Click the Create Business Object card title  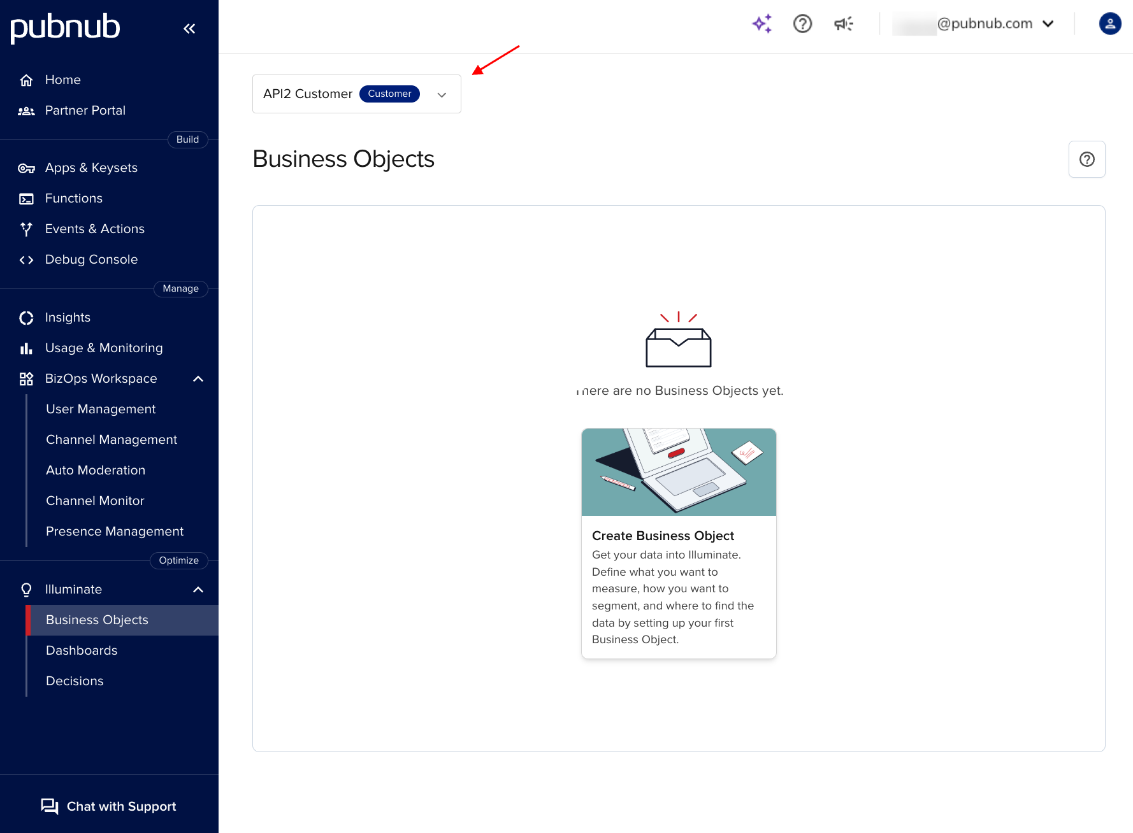pos(663,536)
